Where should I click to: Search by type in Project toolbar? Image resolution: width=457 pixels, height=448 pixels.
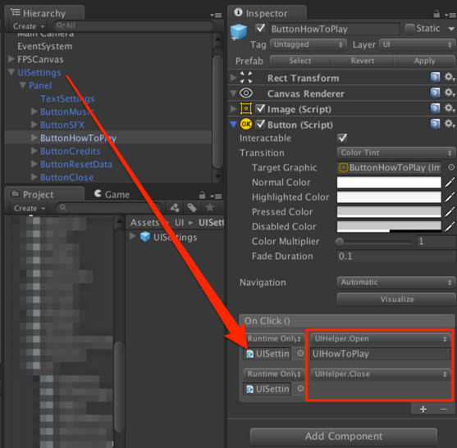click(174, 208)
